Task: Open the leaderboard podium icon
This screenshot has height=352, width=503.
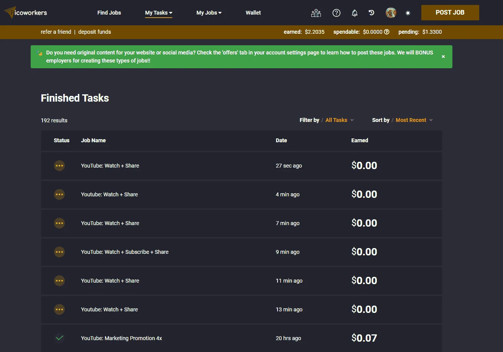Action: pyautogui.click(x=316, y=13)
